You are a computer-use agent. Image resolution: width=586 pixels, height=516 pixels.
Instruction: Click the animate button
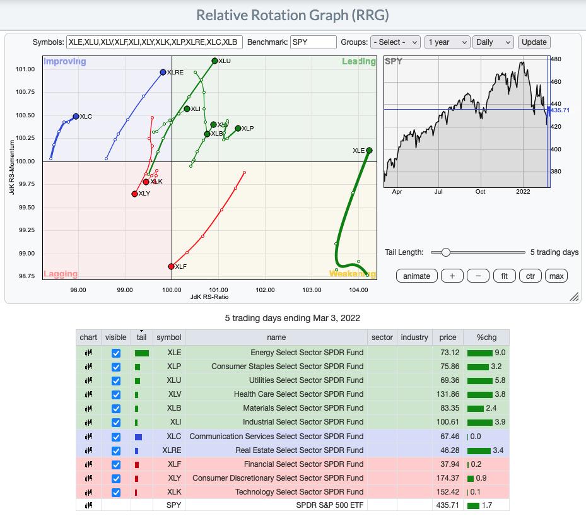[417, 276]
